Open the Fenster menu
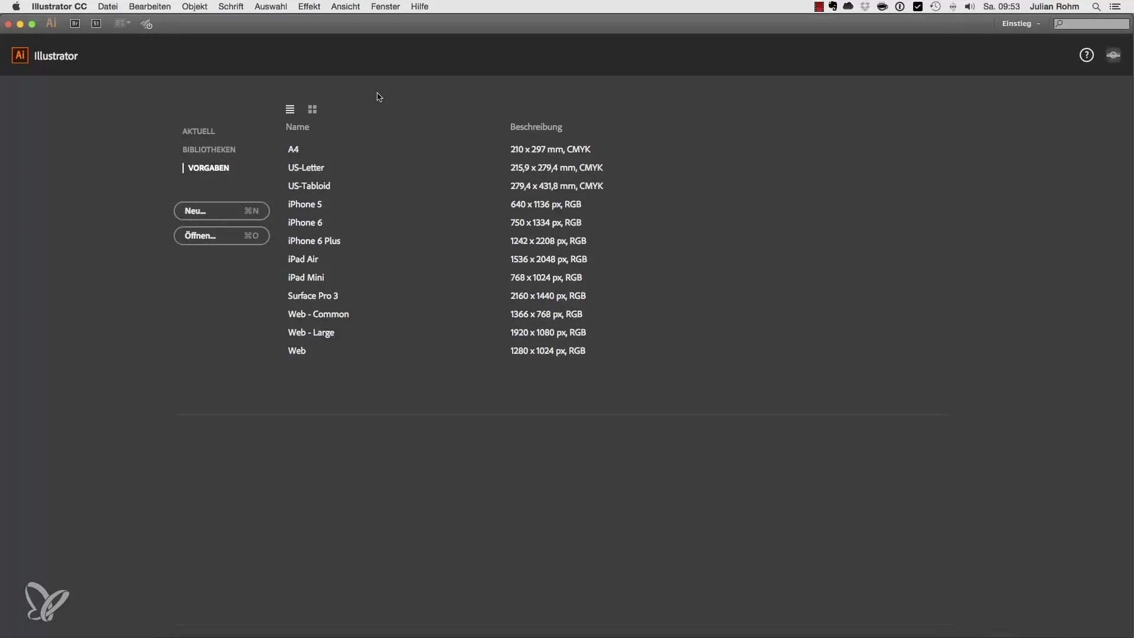The width and height of the screenshot is (1134, 638). coord(385,6)
